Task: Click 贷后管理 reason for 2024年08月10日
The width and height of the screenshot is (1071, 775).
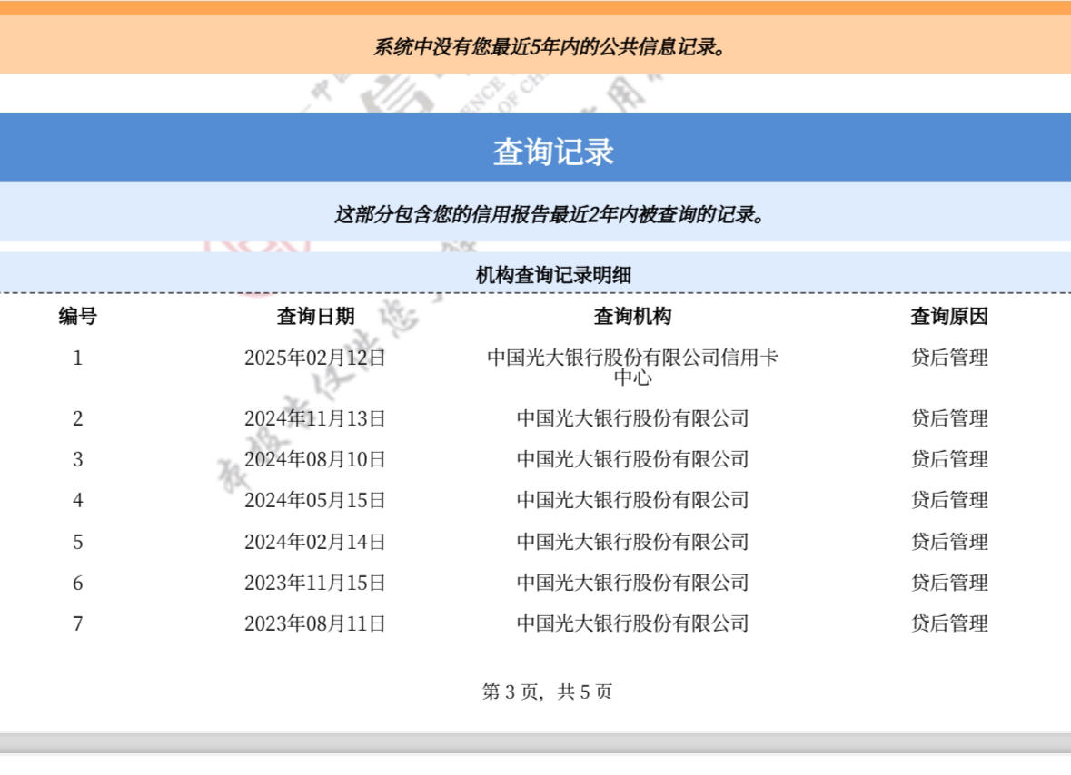Action: click(949, 460)
